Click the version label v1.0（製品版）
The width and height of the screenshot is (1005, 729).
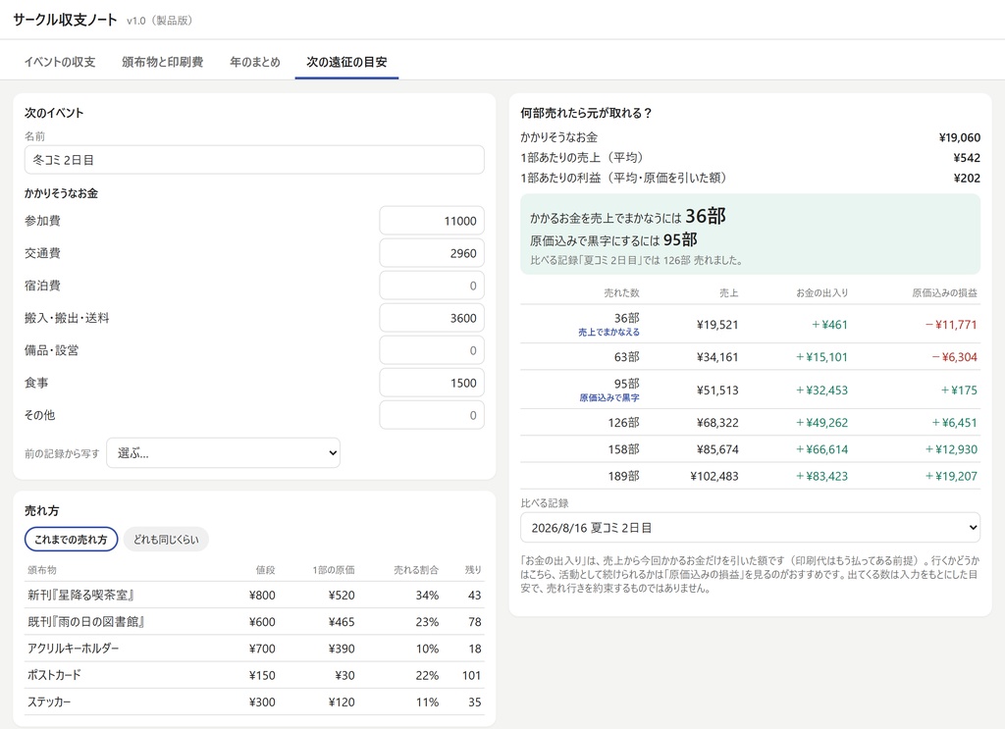(x=160, y=21)
